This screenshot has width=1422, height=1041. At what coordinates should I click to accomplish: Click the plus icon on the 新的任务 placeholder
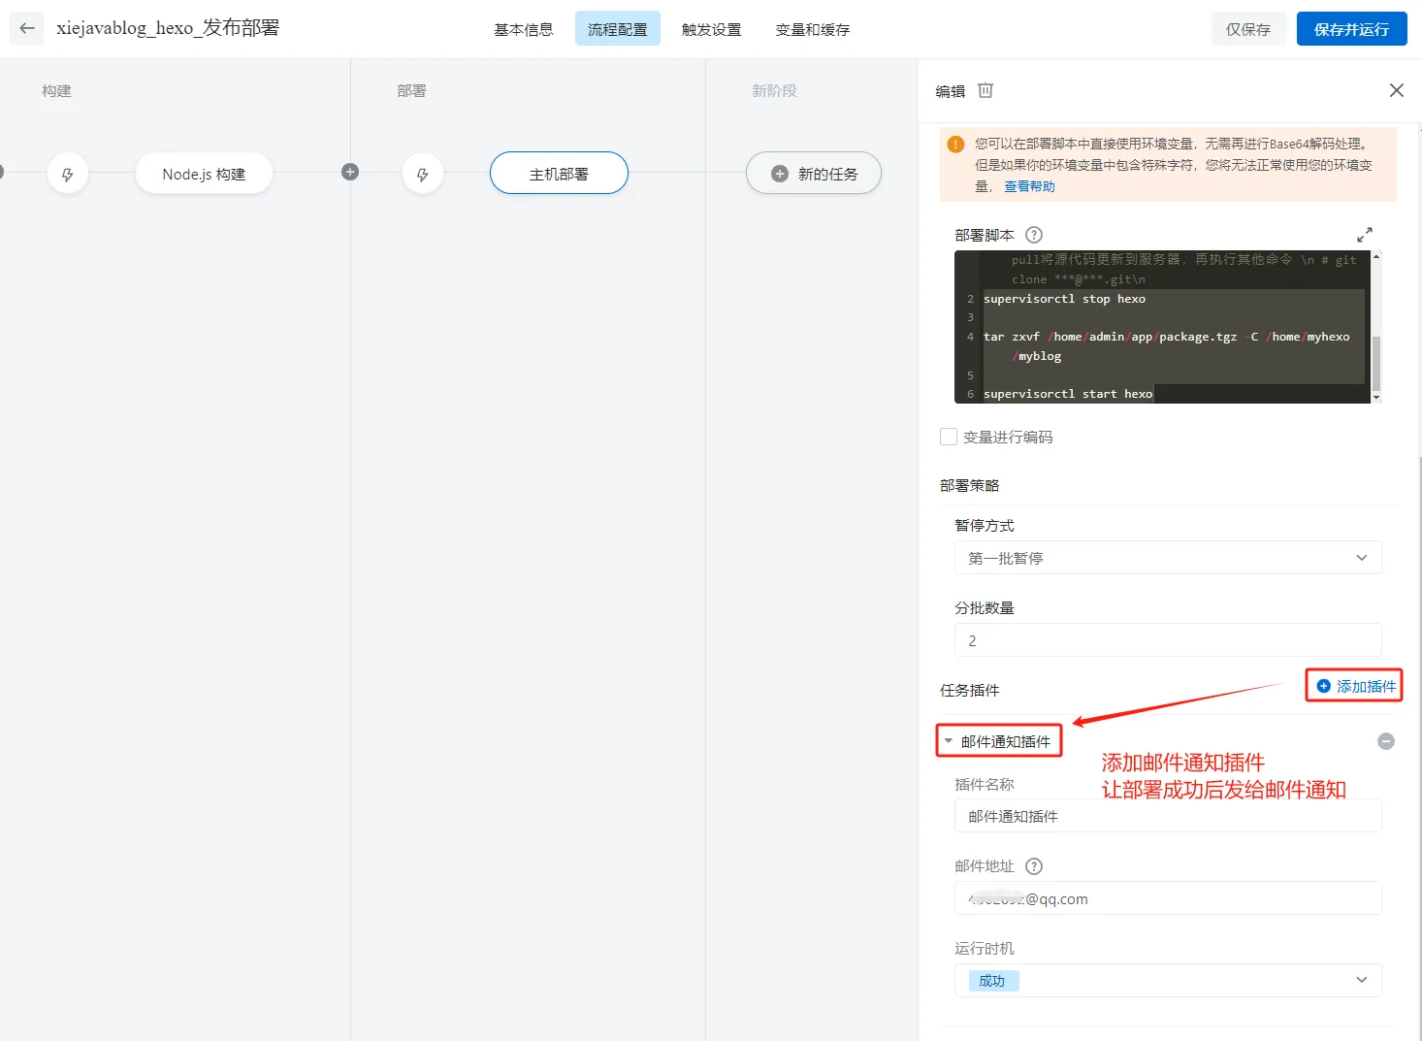click(779, 173)
